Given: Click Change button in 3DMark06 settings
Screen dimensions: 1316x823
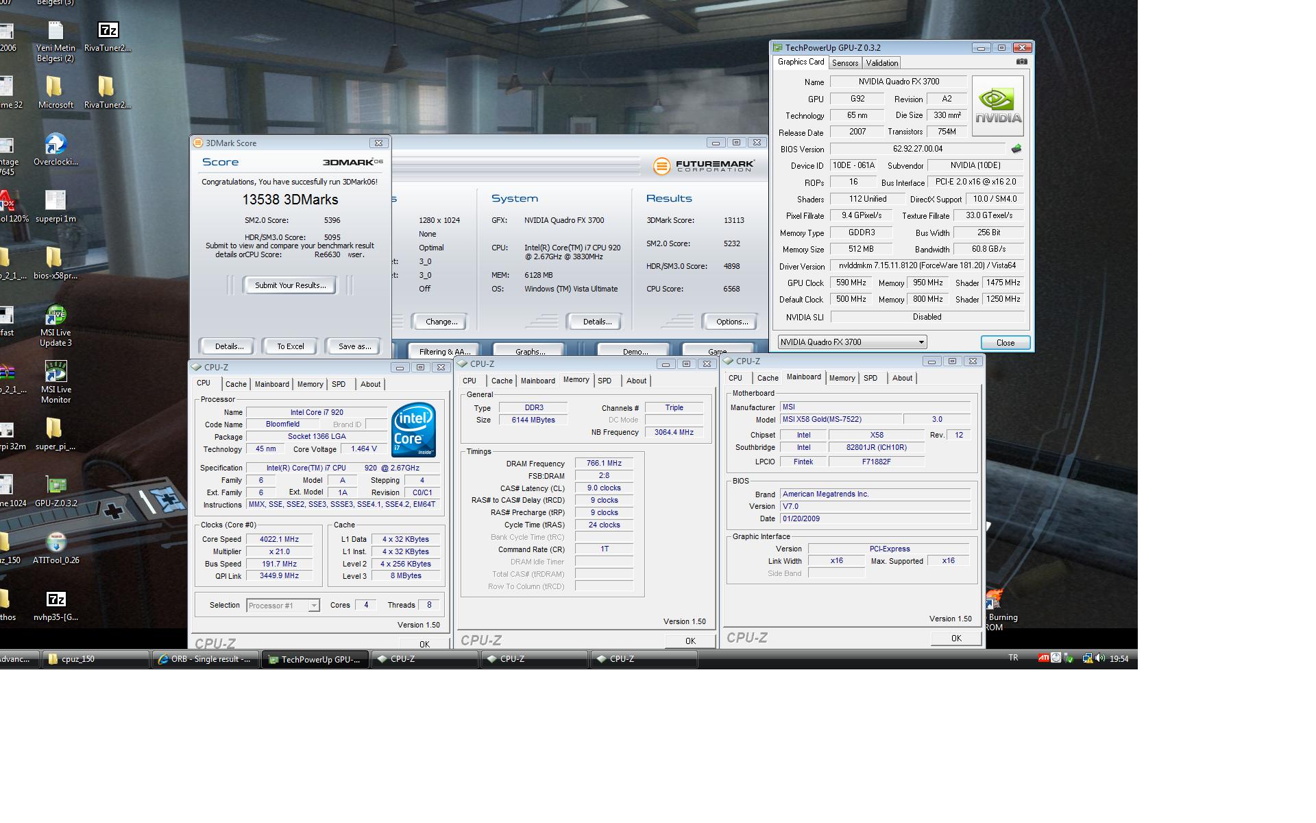Looking at the screenshot, I should [x=441, y=322].
